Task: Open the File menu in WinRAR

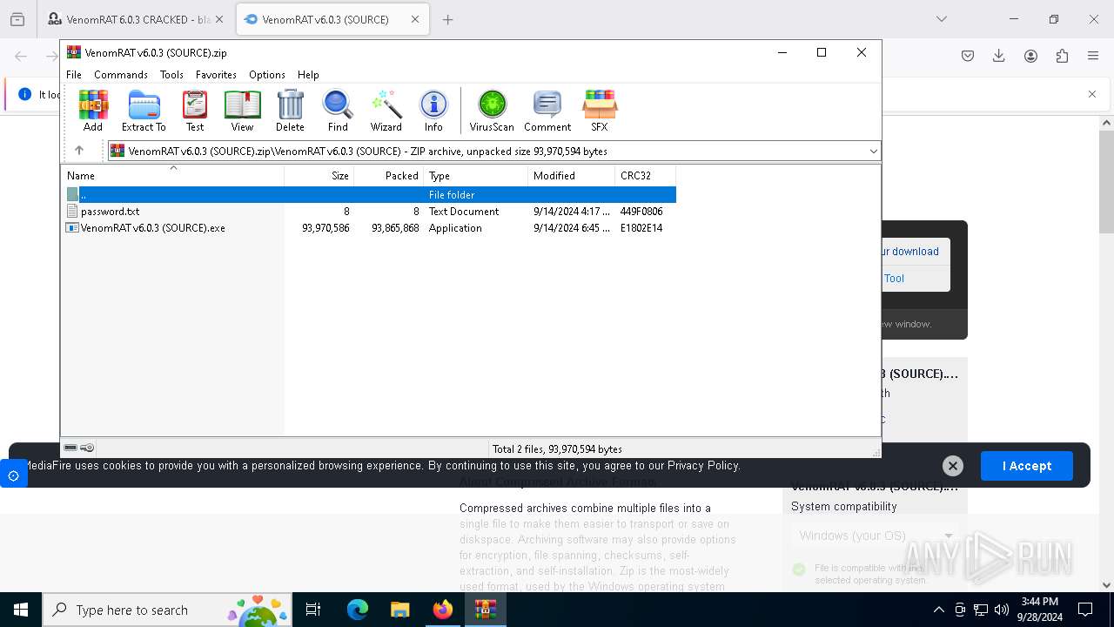Action: pos(74,75)
